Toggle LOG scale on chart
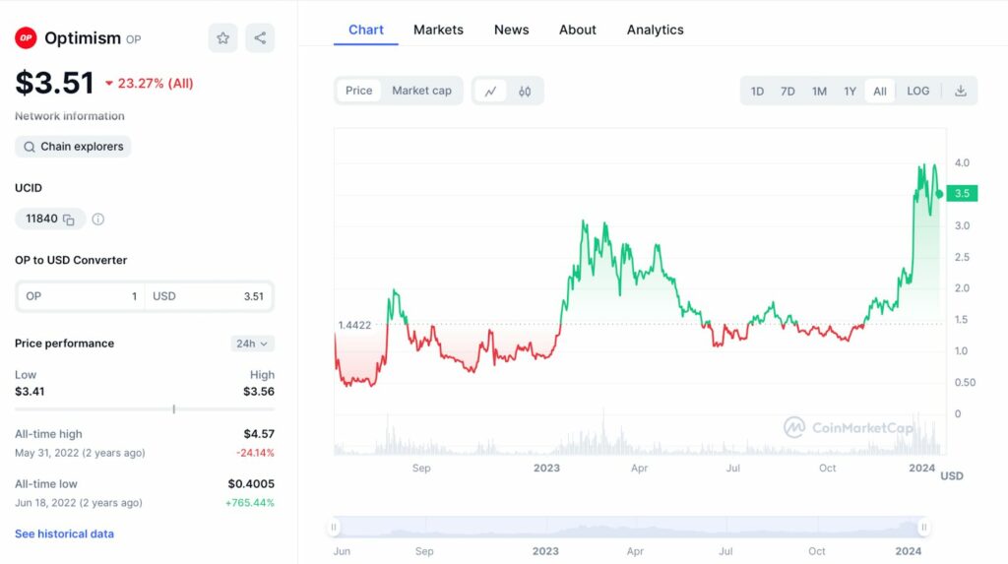The height and width of the screenshot is (564, 1008). click(918, 91)
